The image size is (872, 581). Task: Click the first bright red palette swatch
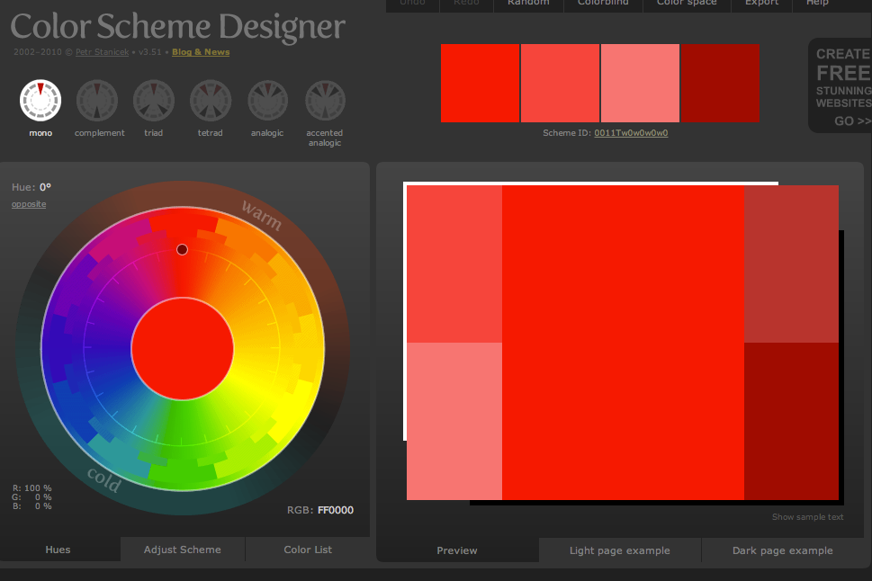(x=480, y=83)
